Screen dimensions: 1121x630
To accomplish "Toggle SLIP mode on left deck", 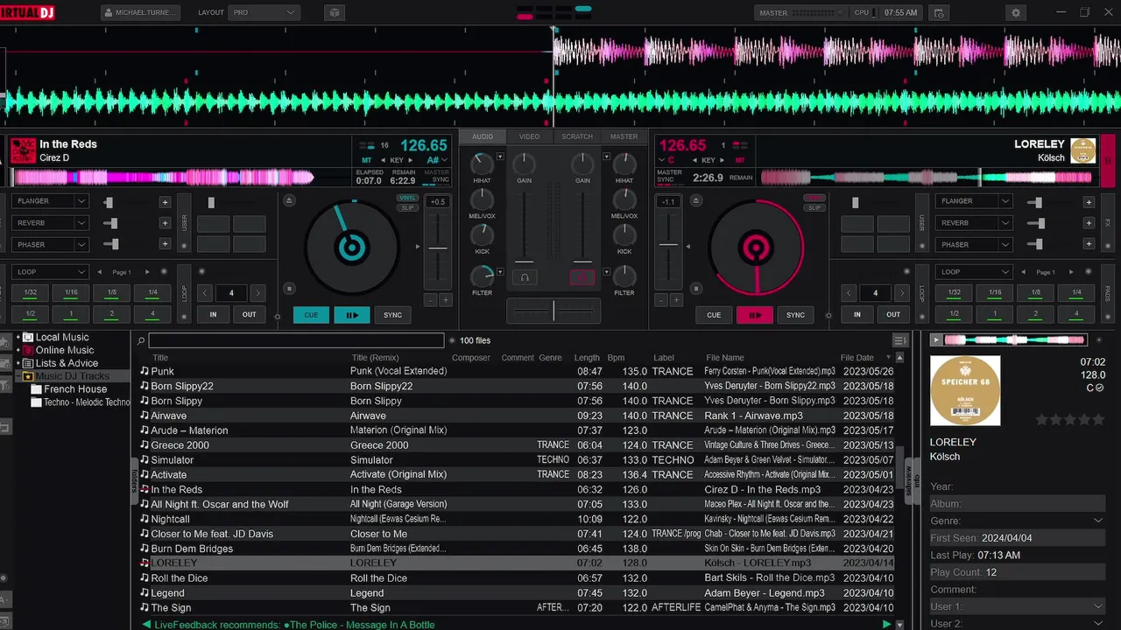I will 407,207.
